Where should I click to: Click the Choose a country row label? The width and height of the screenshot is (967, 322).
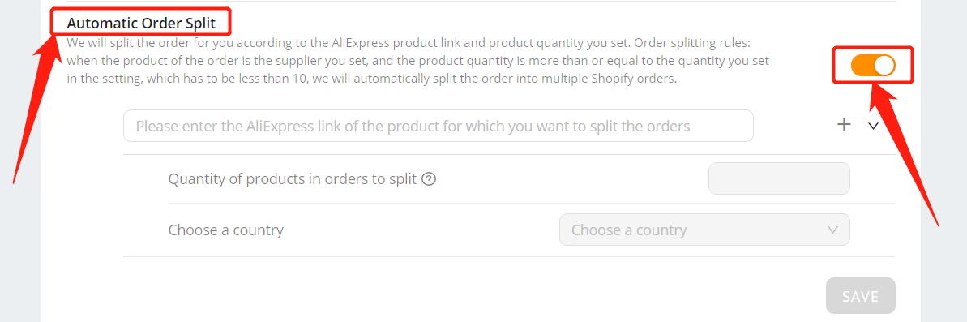point(225,230)
